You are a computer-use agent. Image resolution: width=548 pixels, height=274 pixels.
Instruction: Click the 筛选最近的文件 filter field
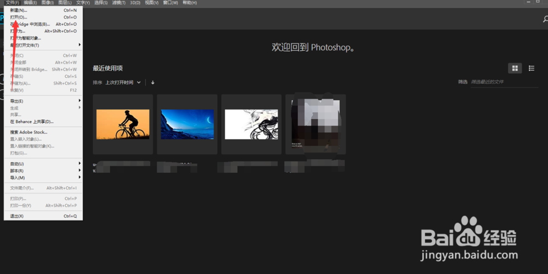504,82
